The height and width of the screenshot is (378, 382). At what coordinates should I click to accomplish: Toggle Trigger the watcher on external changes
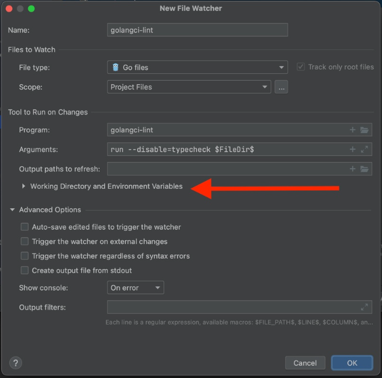tap(25, 241)
